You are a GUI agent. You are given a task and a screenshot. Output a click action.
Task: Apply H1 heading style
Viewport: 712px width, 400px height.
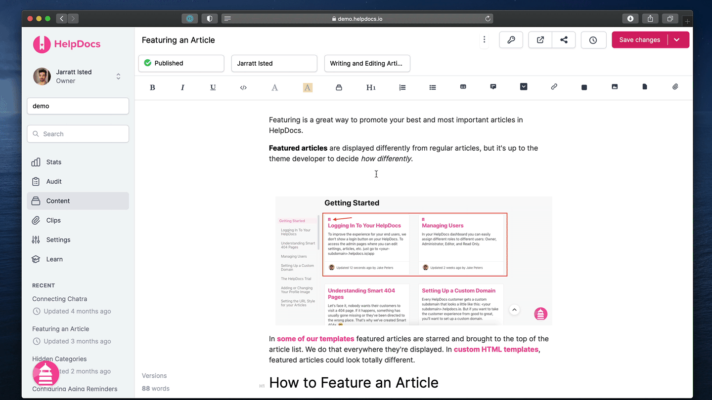(x=371, y=87)
